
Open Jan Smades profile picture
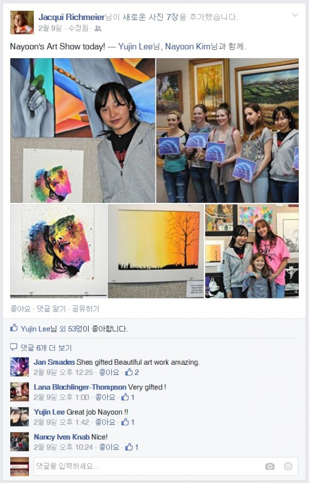pos(20,367)
